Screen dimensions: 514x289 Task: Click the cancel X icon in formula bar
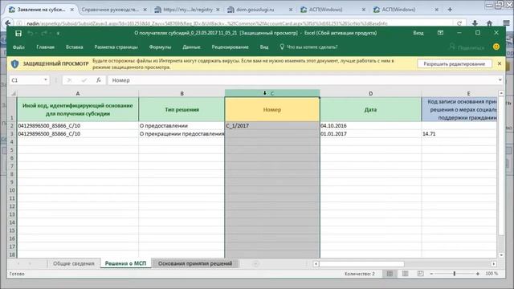coord(69,80)
